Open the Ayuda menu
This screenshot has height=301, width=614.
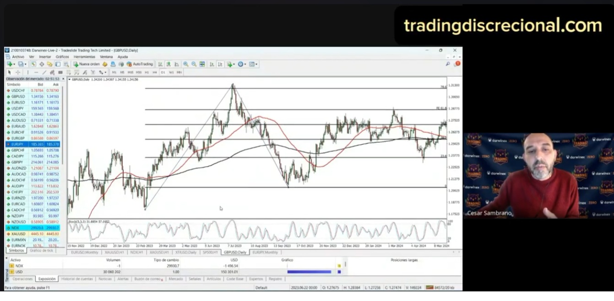coord(123,57)
